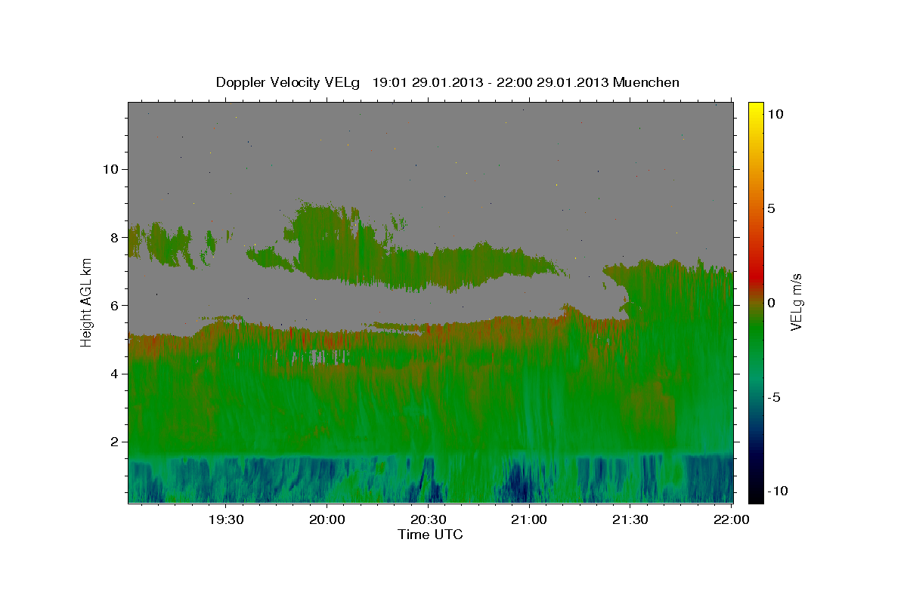Click the 22:00 time tick label
This screenshot has width=907, height=604.
(731, 519)
